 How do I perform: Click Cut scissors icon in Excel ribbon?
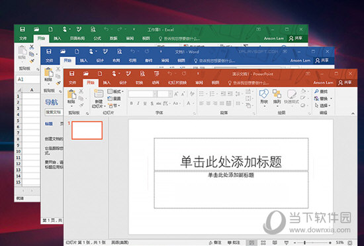(x=32, y=47)
